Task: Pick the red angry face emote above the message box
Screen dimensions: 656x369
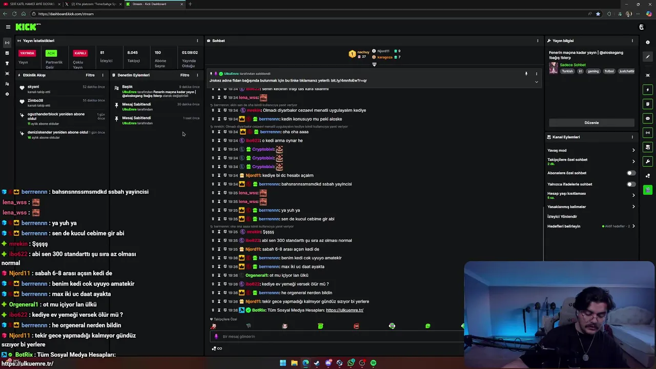Action: pos(356,326)
